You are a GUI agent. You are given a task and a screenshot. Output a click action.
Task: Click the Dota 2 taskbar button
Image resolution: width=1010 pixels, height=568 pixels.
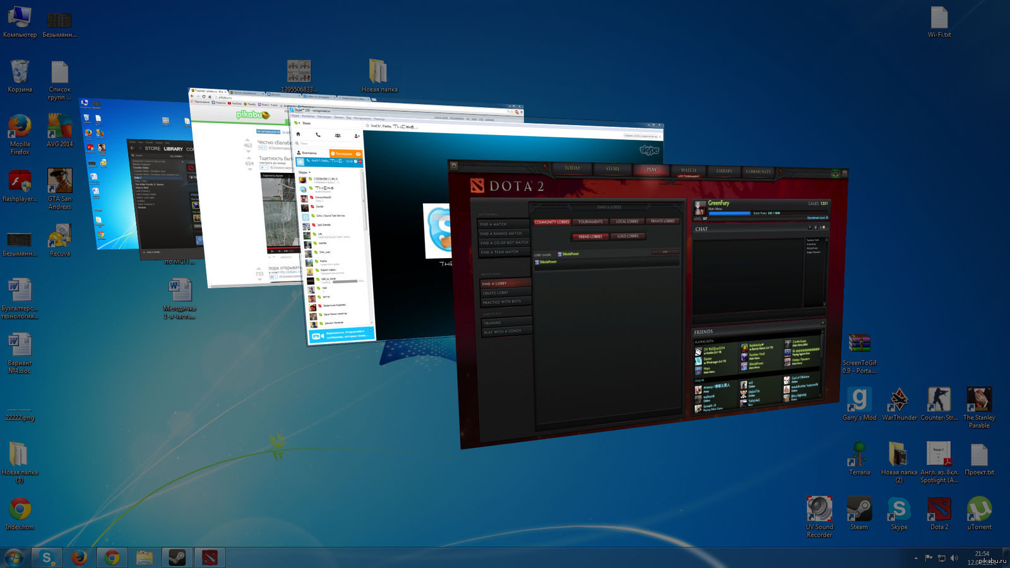(x=210, y=558)
